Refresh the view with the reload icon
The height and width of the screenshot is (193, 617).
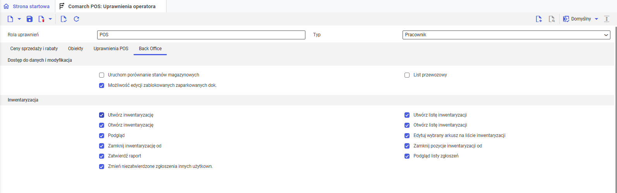pos(77,19)
